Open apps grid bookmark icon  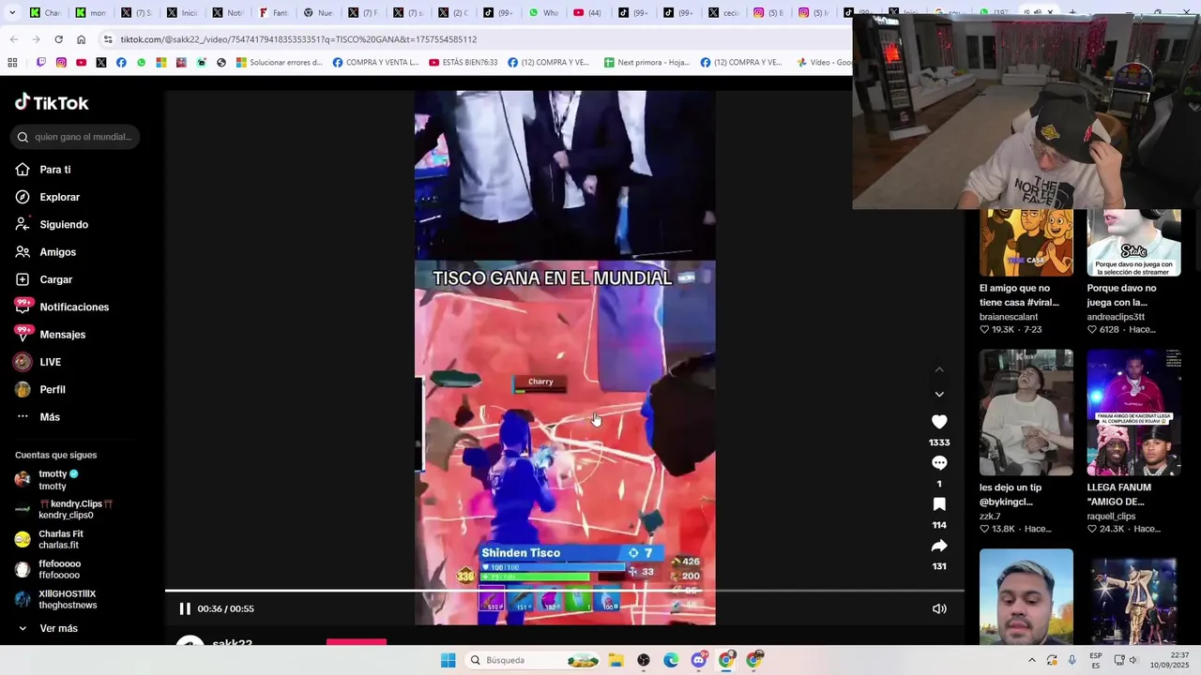click(12, 63)
